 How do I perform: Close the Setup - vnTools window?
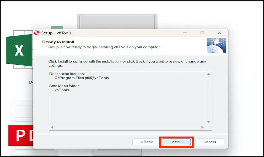[x=219, y=33]
